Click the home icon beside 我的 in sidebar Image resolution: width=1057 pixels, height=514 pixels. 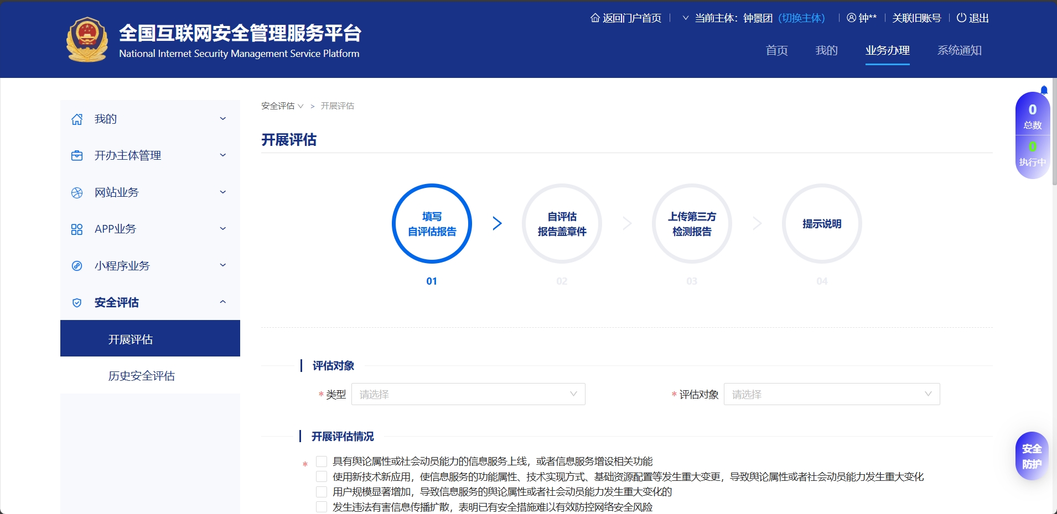point(77,119)
